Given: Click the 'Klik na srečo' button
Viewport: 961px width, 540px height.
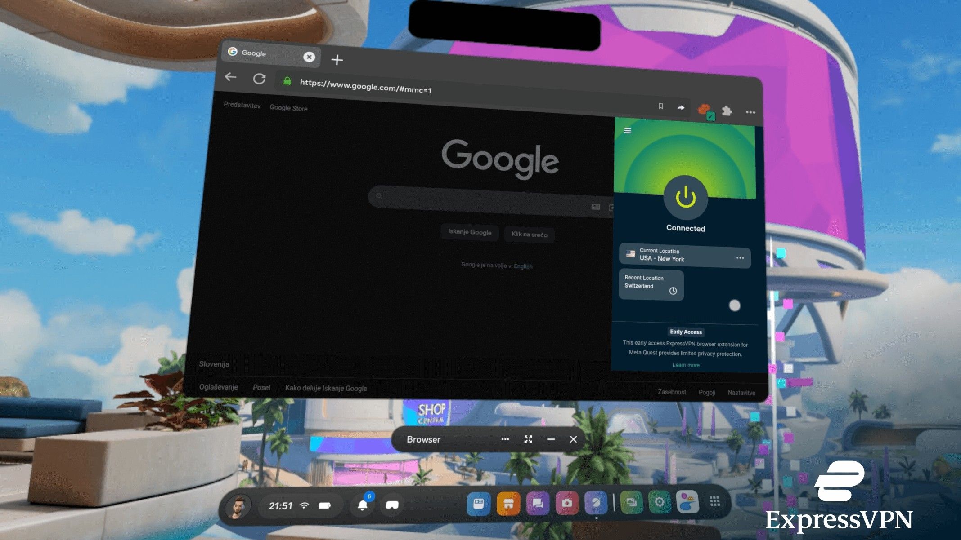Looking at the screenshot, I should (529, 235).
